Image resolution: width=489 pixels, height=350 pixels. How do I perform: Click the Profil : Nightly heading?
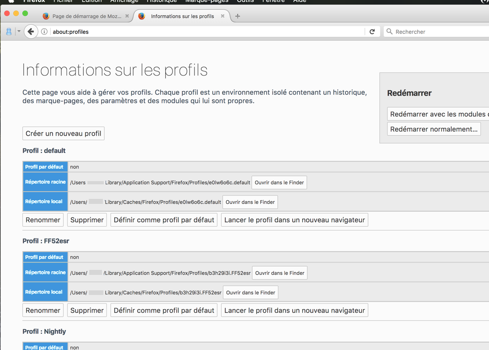coord(44,331)
